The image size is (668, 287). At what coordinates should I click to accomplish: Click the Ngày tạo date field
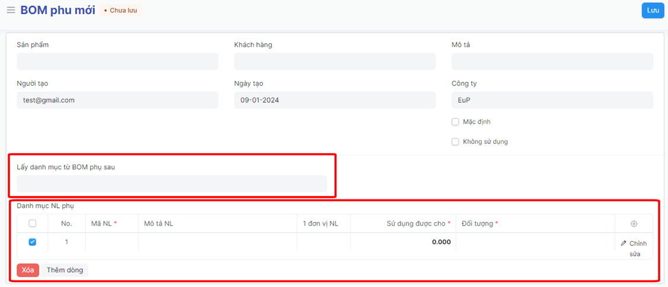(335, 100)
